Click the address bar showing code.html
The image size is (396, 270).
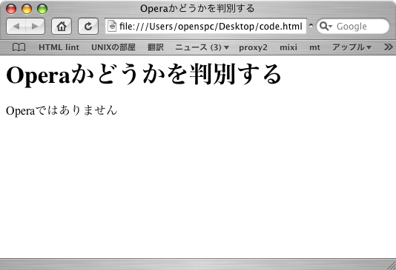[205, 26]
